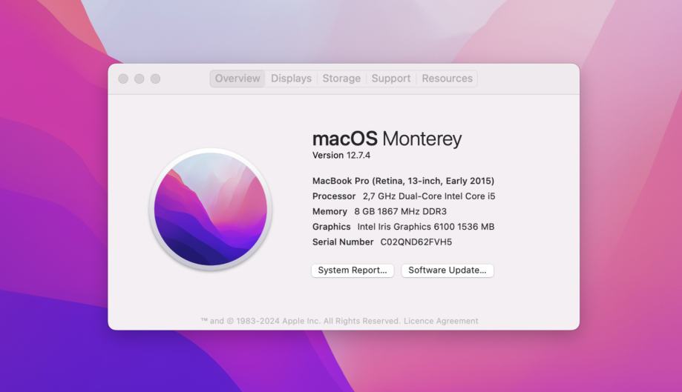This screenshot has height=392, width=682.
Task: Minimize the About This Mac window
Action: [140, 79]
